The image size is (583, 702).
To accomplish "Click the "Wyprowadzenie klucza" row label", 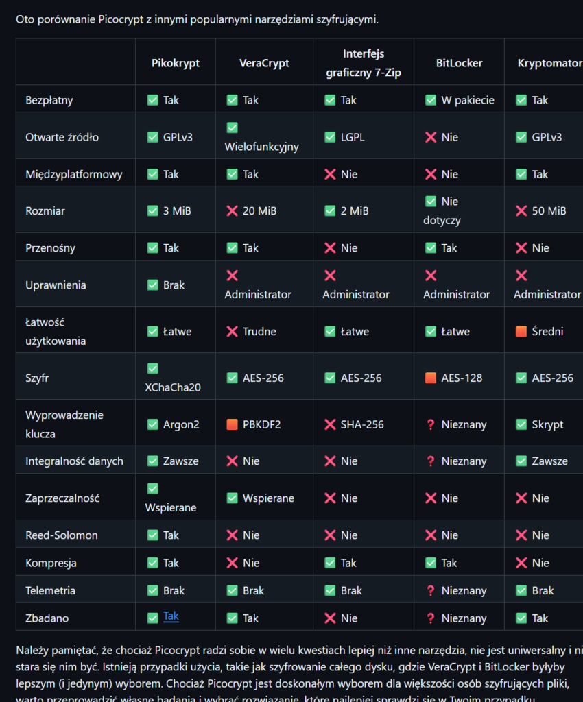I will [64, 424].
